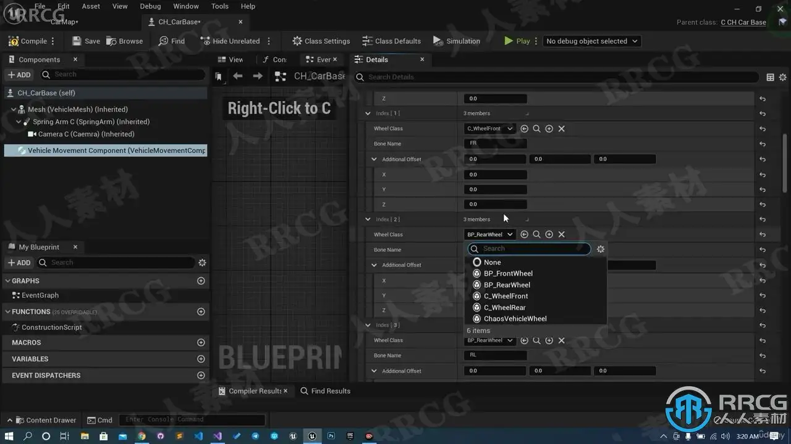Open Class Defaults
This screenshot has width=791, height=444.
[391, 41]
